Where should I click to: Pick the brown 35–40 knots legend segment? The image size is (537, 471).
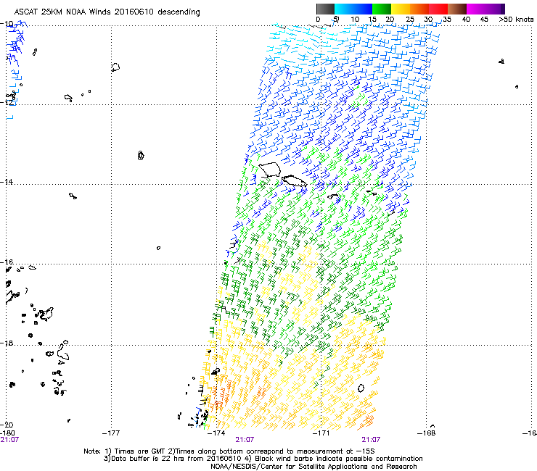(457, 9)
